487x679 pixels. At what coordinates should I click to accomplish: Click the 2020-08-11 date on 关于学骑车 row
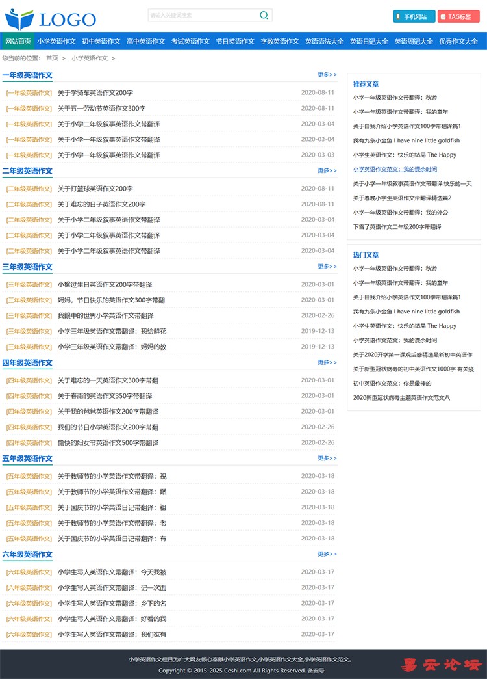coord(318,92)
